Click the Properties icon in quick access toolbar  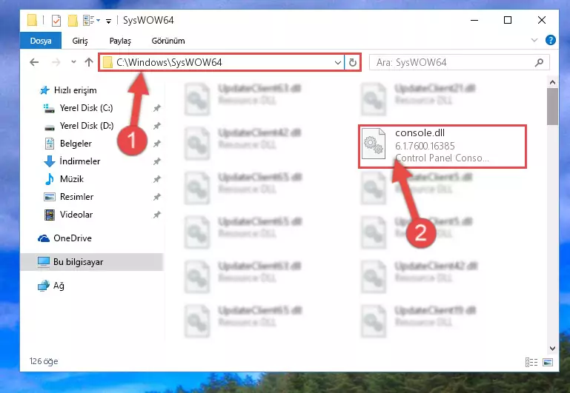tap(56, 20)
